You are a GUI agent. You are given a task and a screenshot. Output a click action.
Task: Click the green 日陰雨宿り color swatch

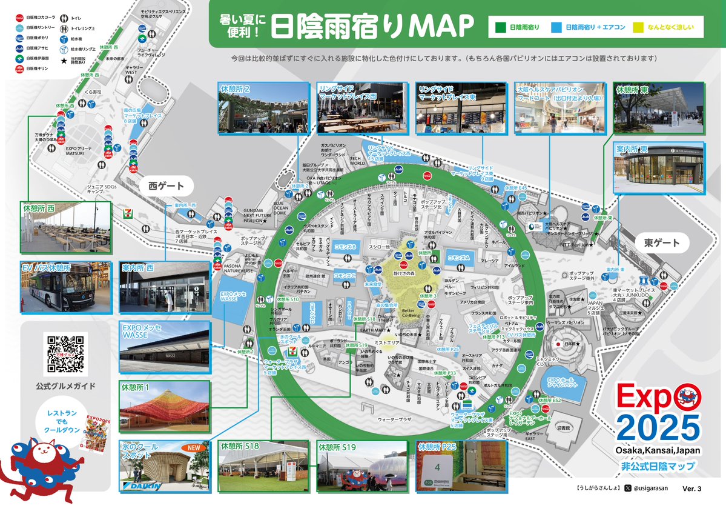click(501, 27)
